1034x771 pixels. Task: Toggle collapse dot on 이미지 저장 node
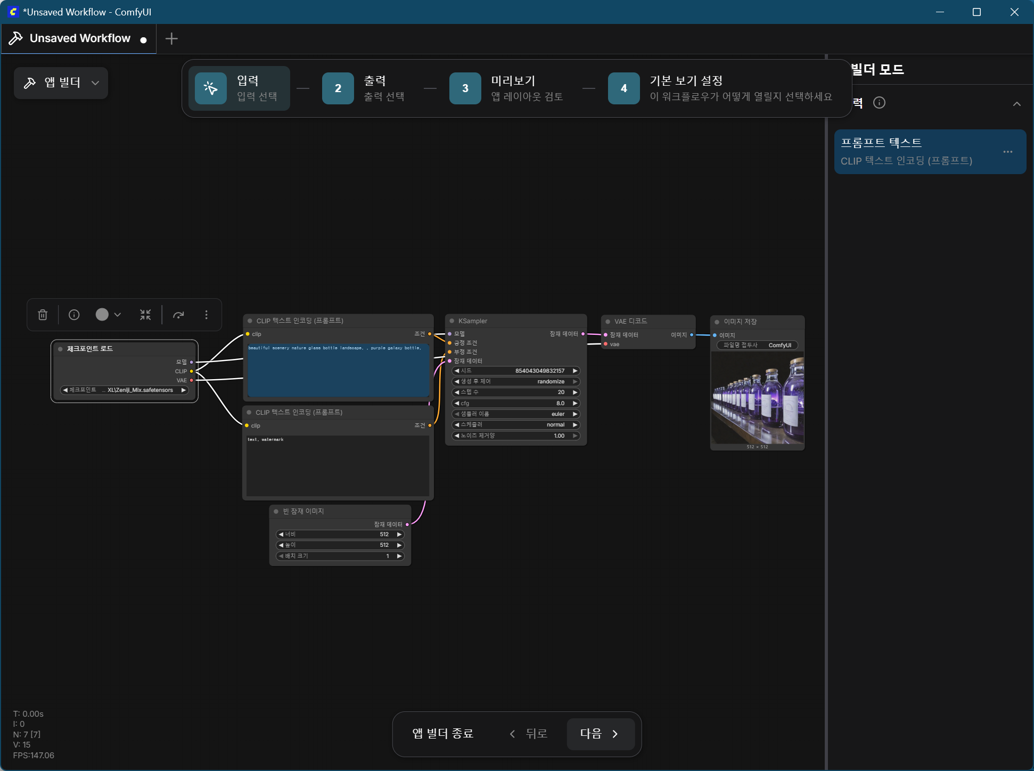point(717,322)
